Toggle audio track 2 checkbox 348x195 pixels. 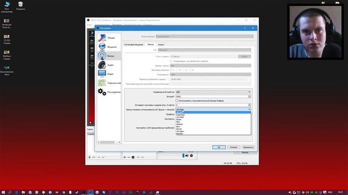click(177, 70)
